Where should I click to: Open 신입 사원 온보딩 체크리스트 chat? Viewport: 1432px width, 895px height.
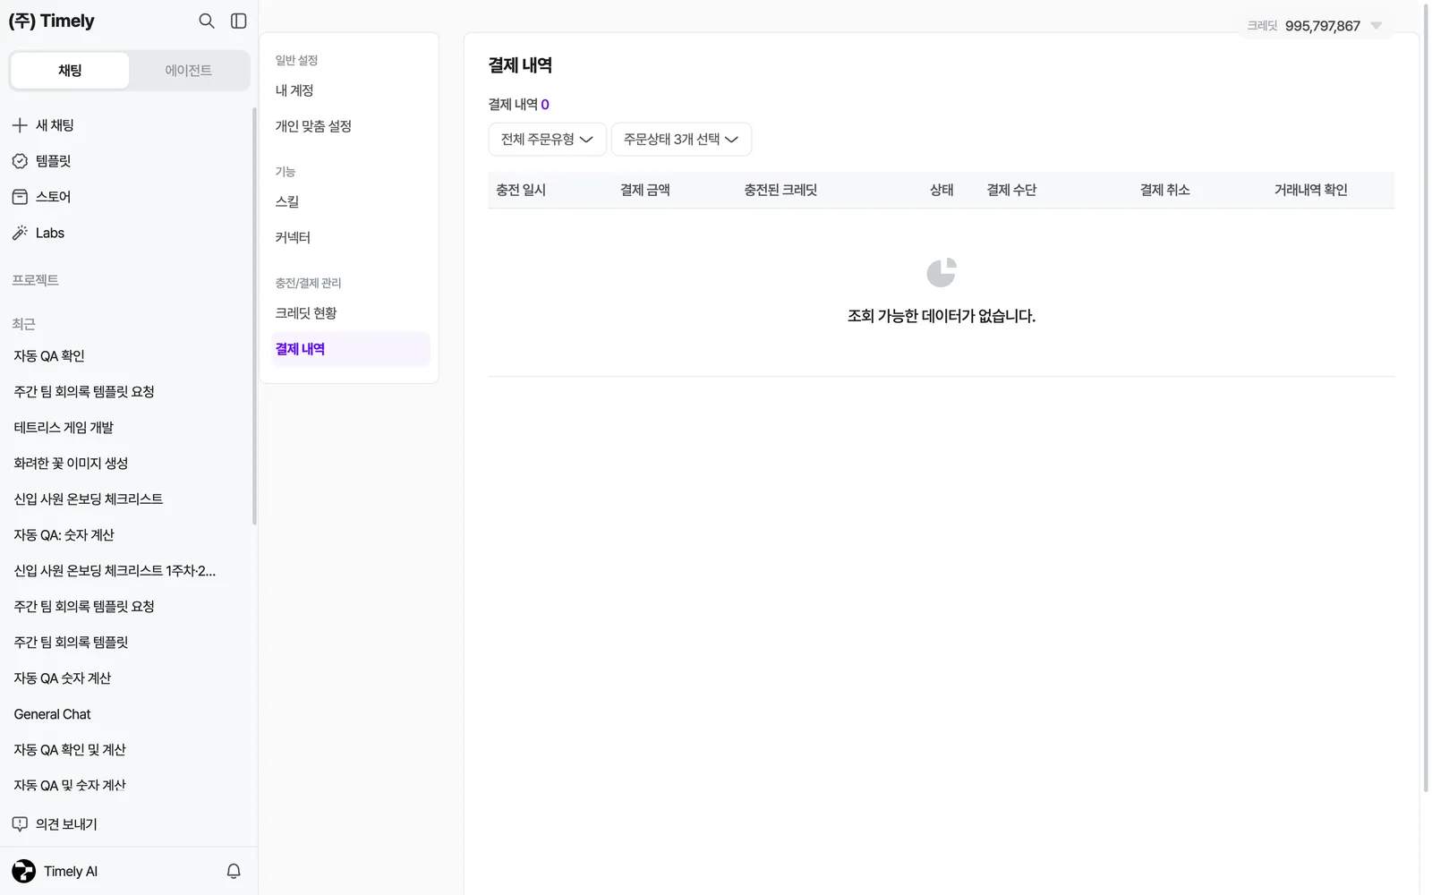pyautogui.click(x=88, y=499)
